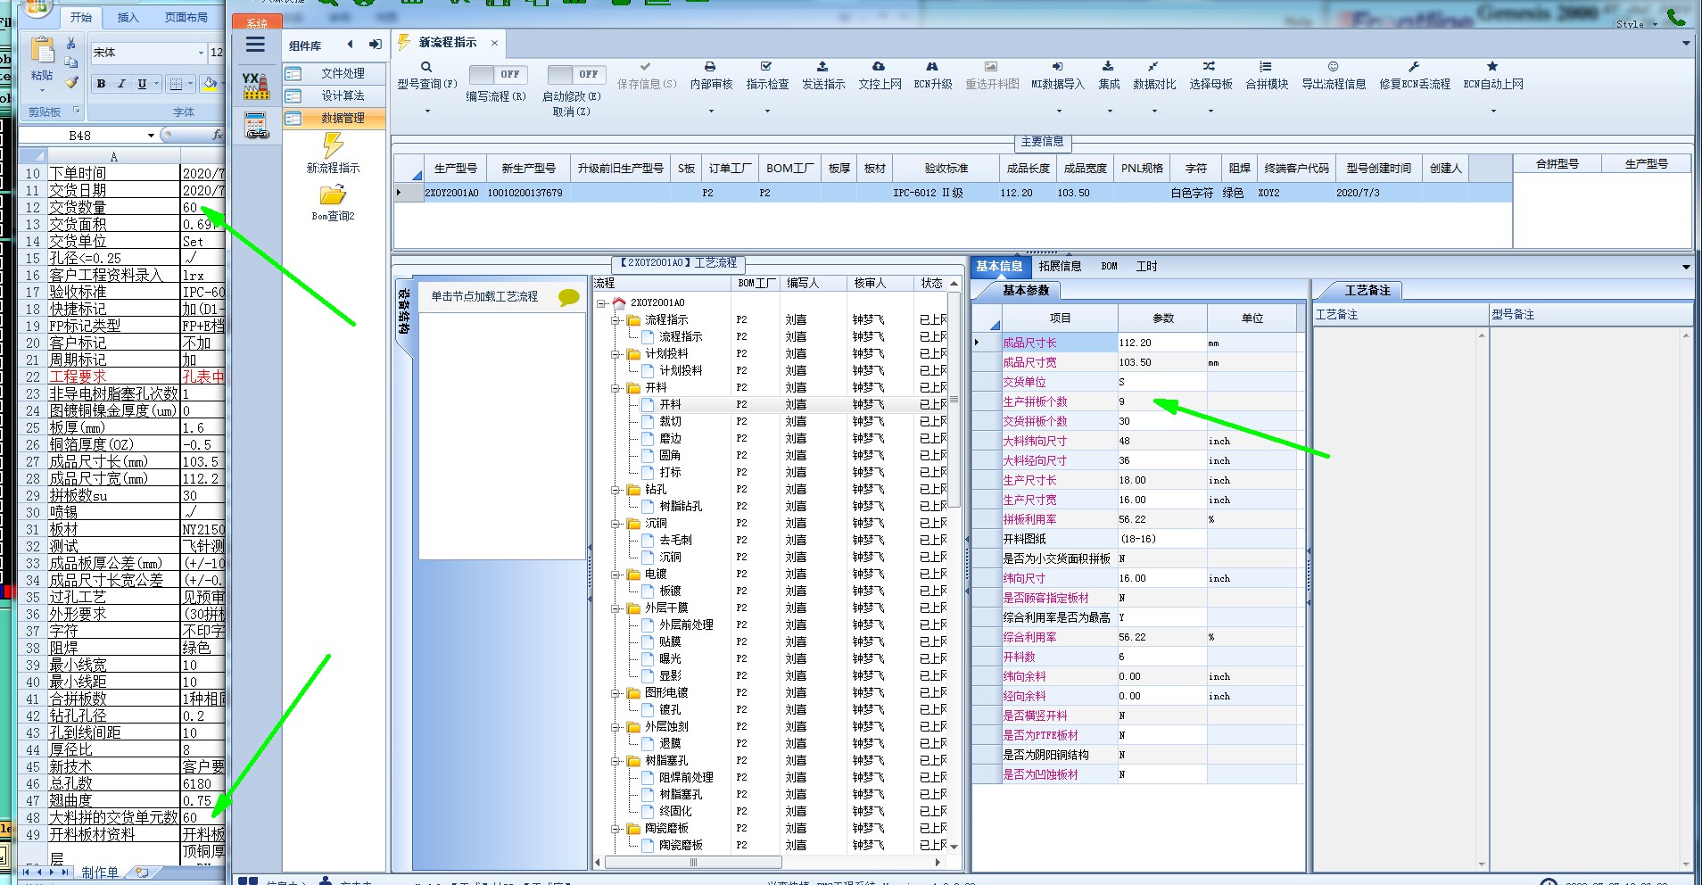This screenshot has height=885, width=1702.
Task: Click the calculator link icon in sidebar
Action: click(x=257, y=126)
